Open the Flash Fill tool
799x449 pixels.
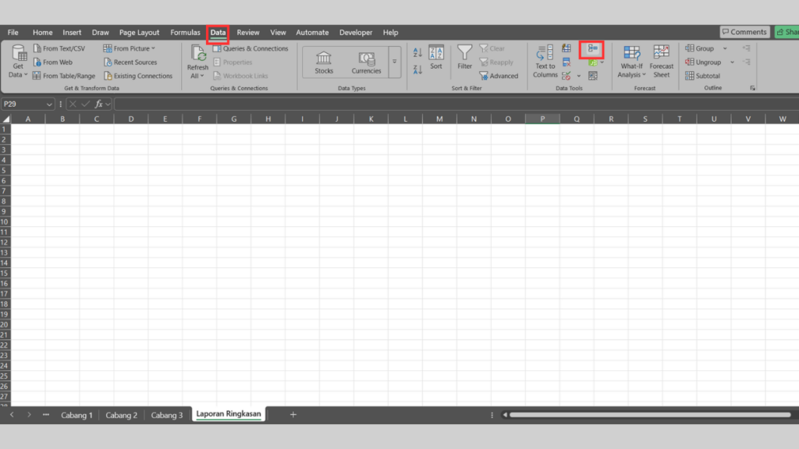(x=566, y=48)
